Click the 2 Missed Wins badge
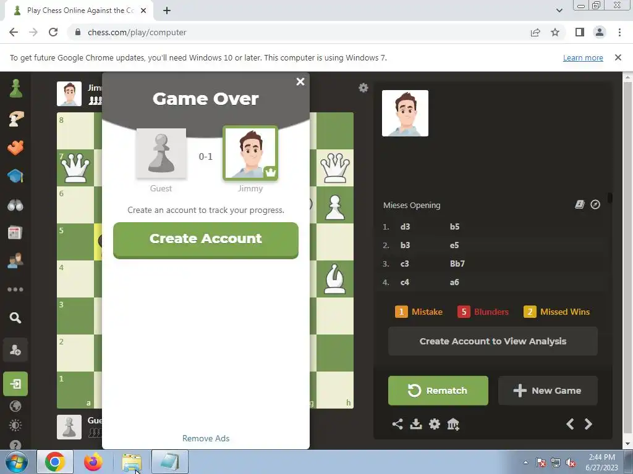Screen dimensions: 633x474 point(557,312)
